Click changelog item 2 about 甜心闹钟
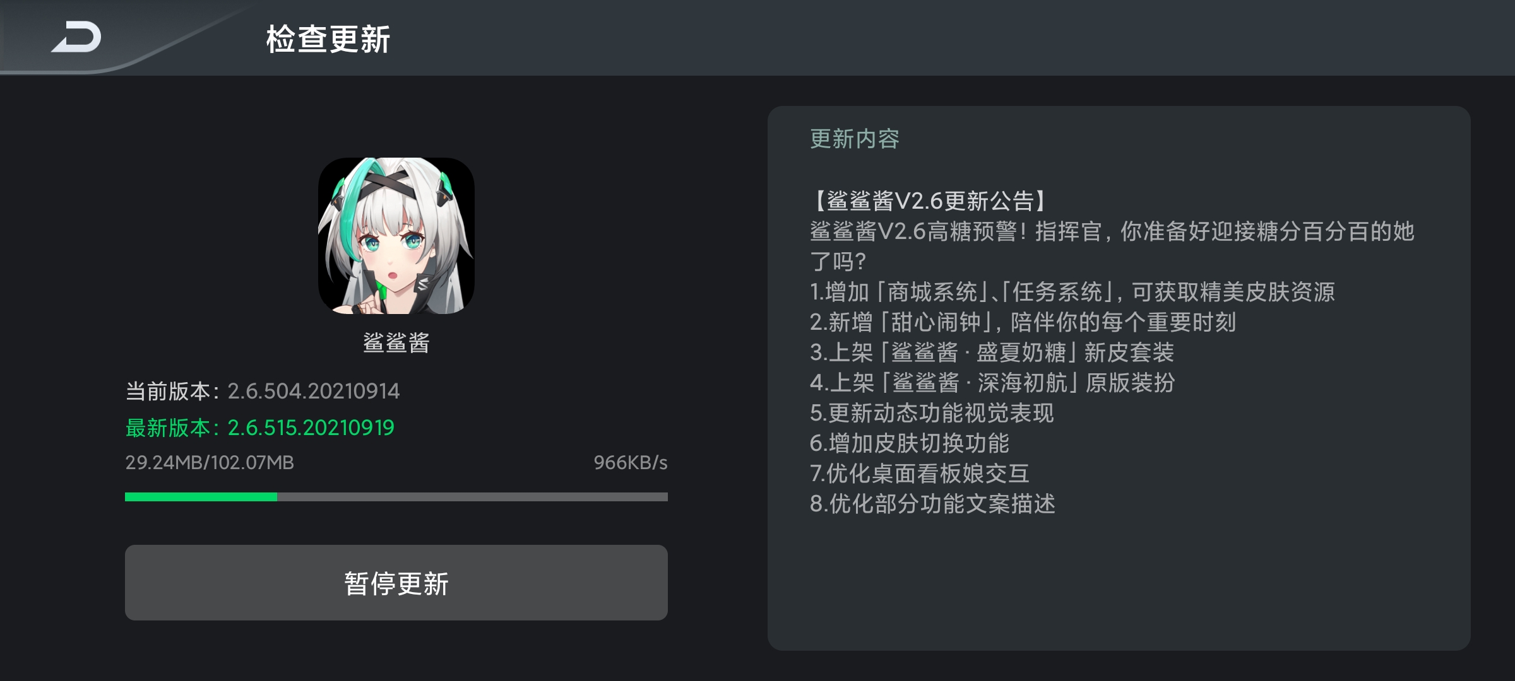This screenshot has width=1515, height=681. (1023, 322)
